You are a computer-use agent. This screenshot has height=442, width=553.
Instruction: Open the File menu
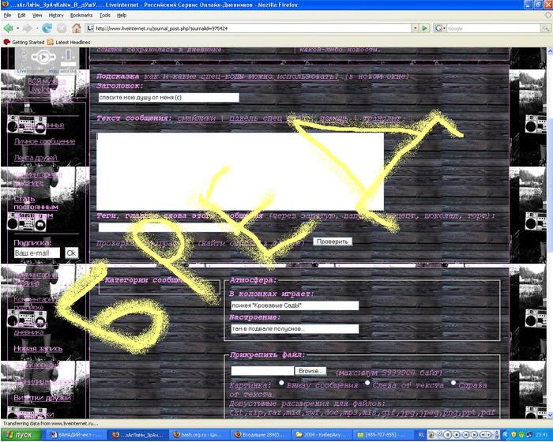click(x=7, y=15)
